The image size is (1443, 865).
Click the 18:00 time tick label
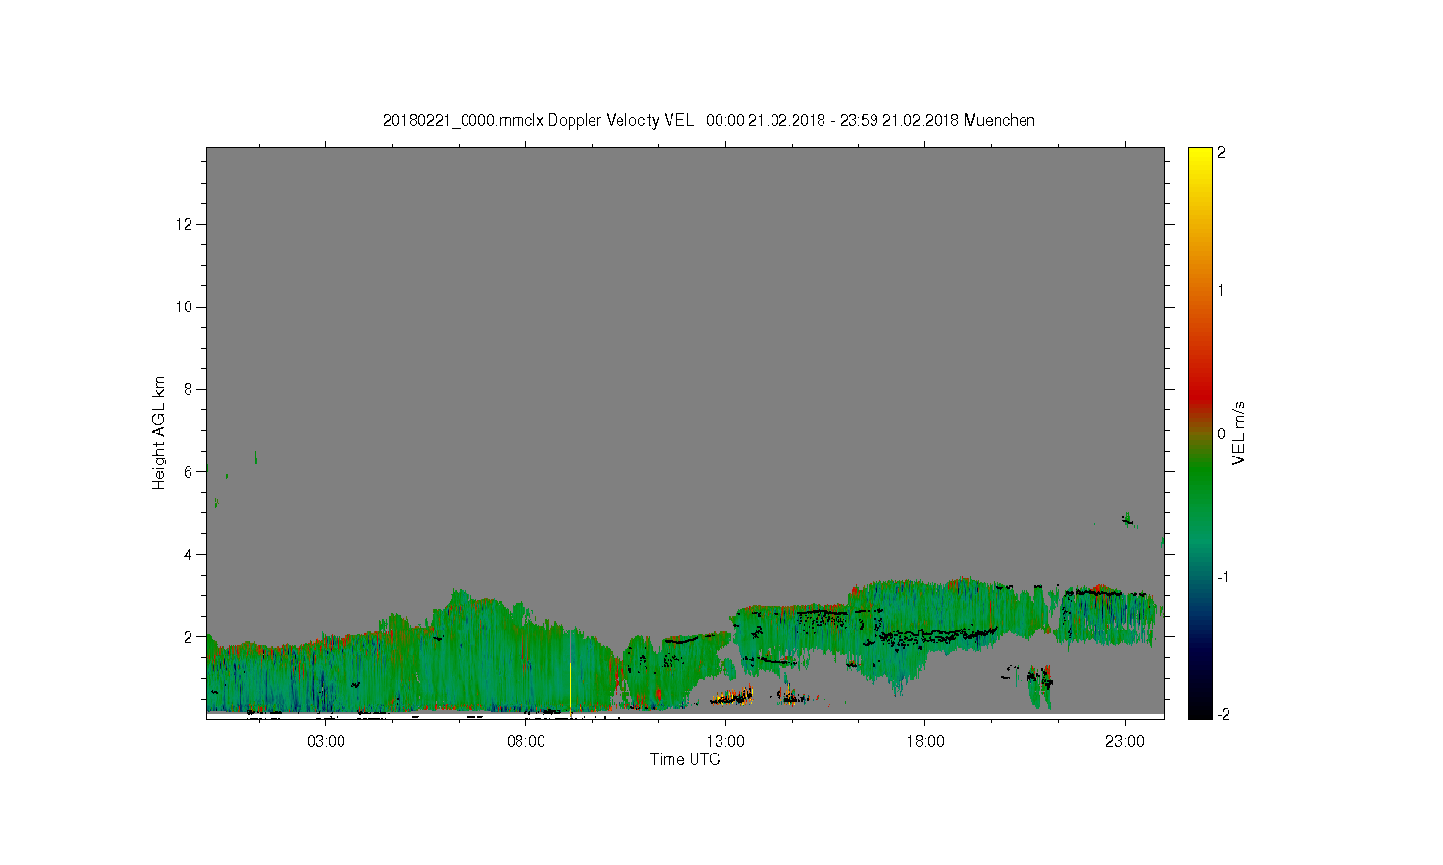point(925,742)
